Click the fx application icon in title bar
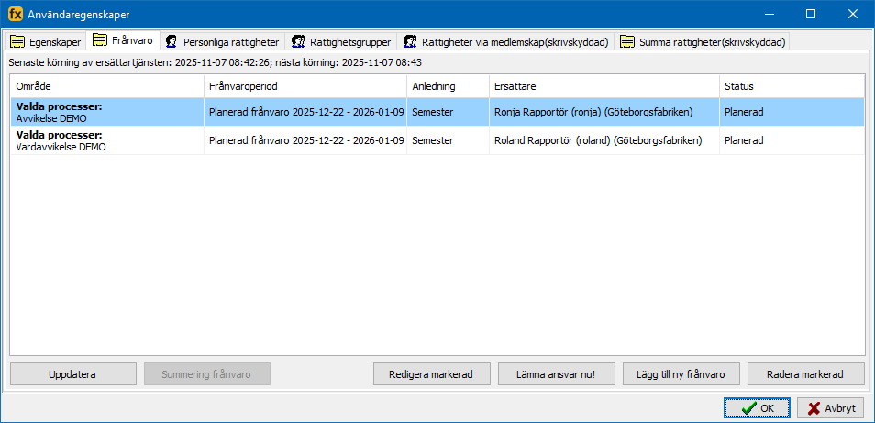The height and width of the screenshot is (423, 875). pyautogui.click(x=16, y=15)
